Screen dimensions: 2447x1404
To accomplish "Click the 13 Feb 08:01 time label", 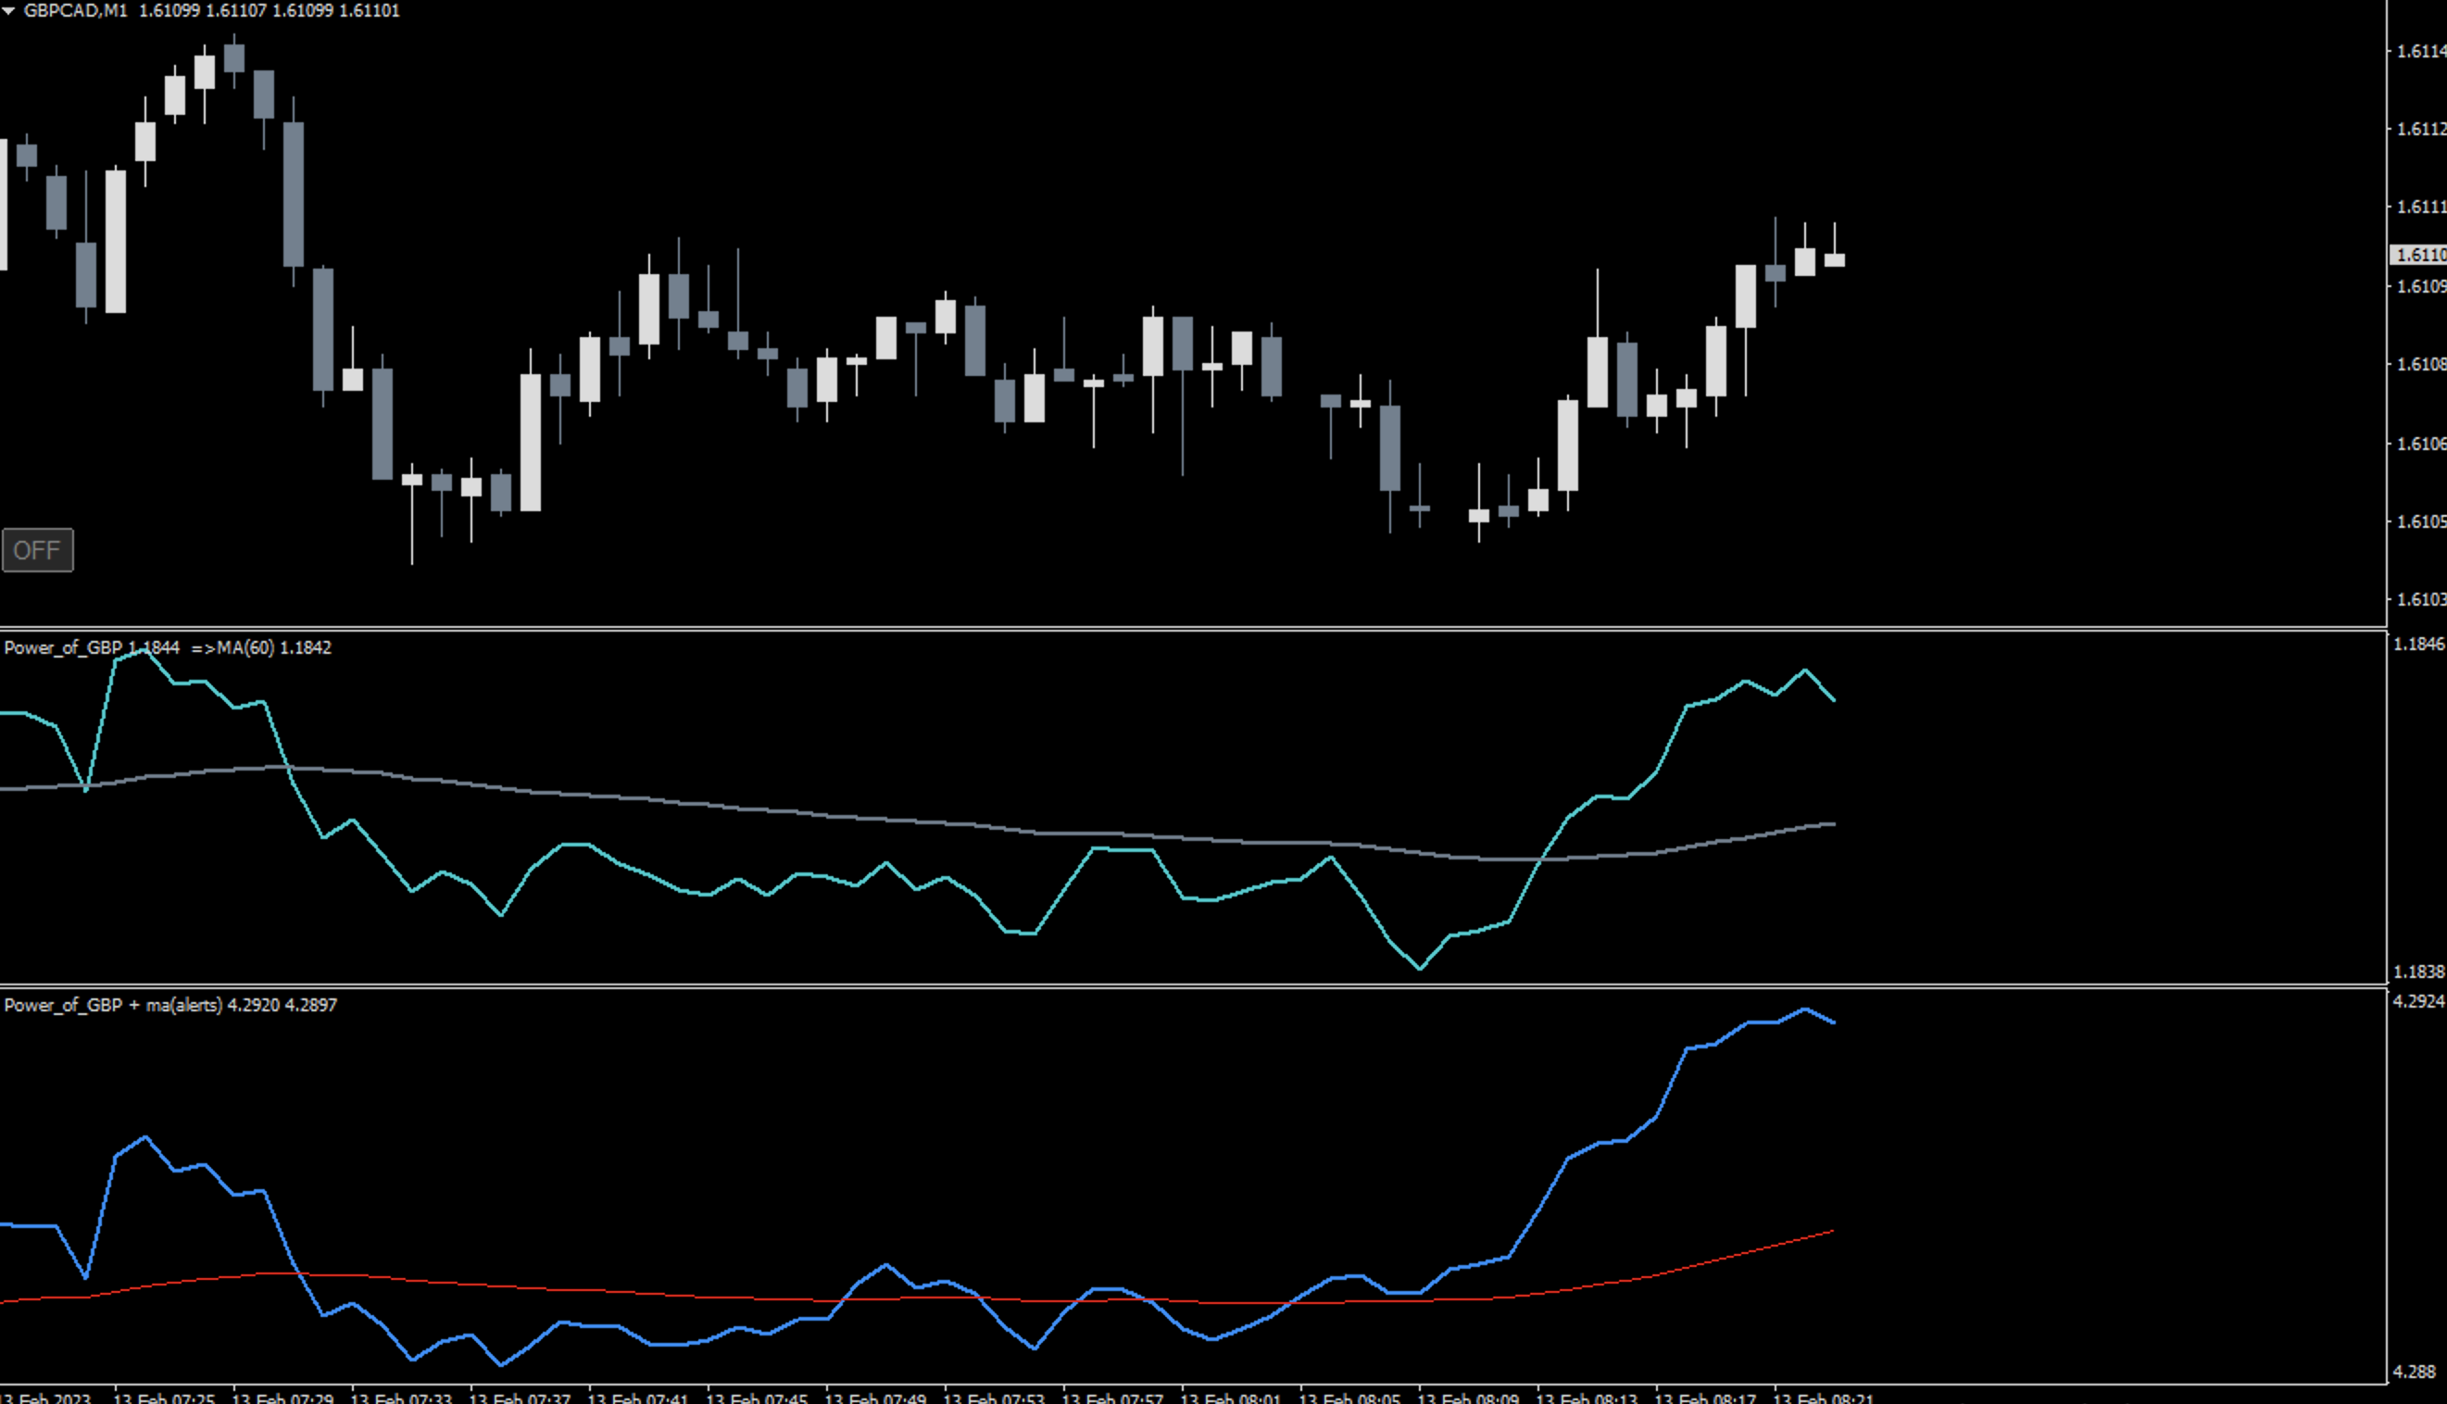I will pyautogui.click(x=1230, y=1398).
